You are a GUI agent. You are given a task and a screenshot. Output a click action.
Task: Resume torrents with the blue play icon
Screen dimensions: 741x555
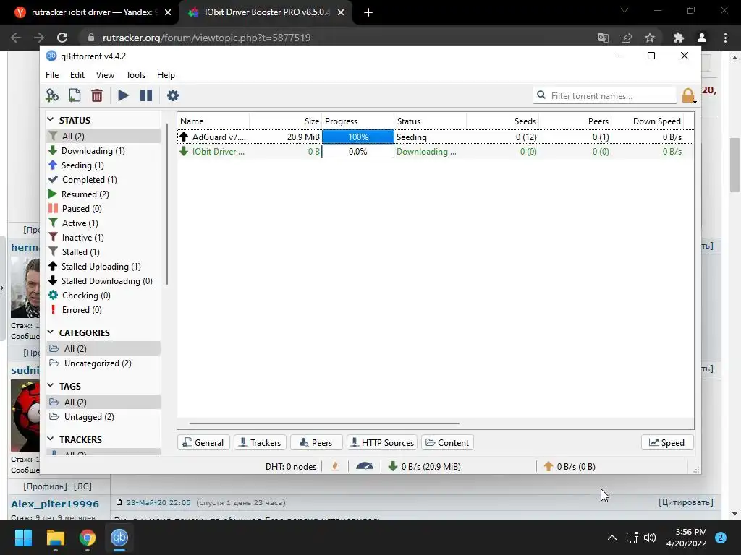(x=123, y=95)
